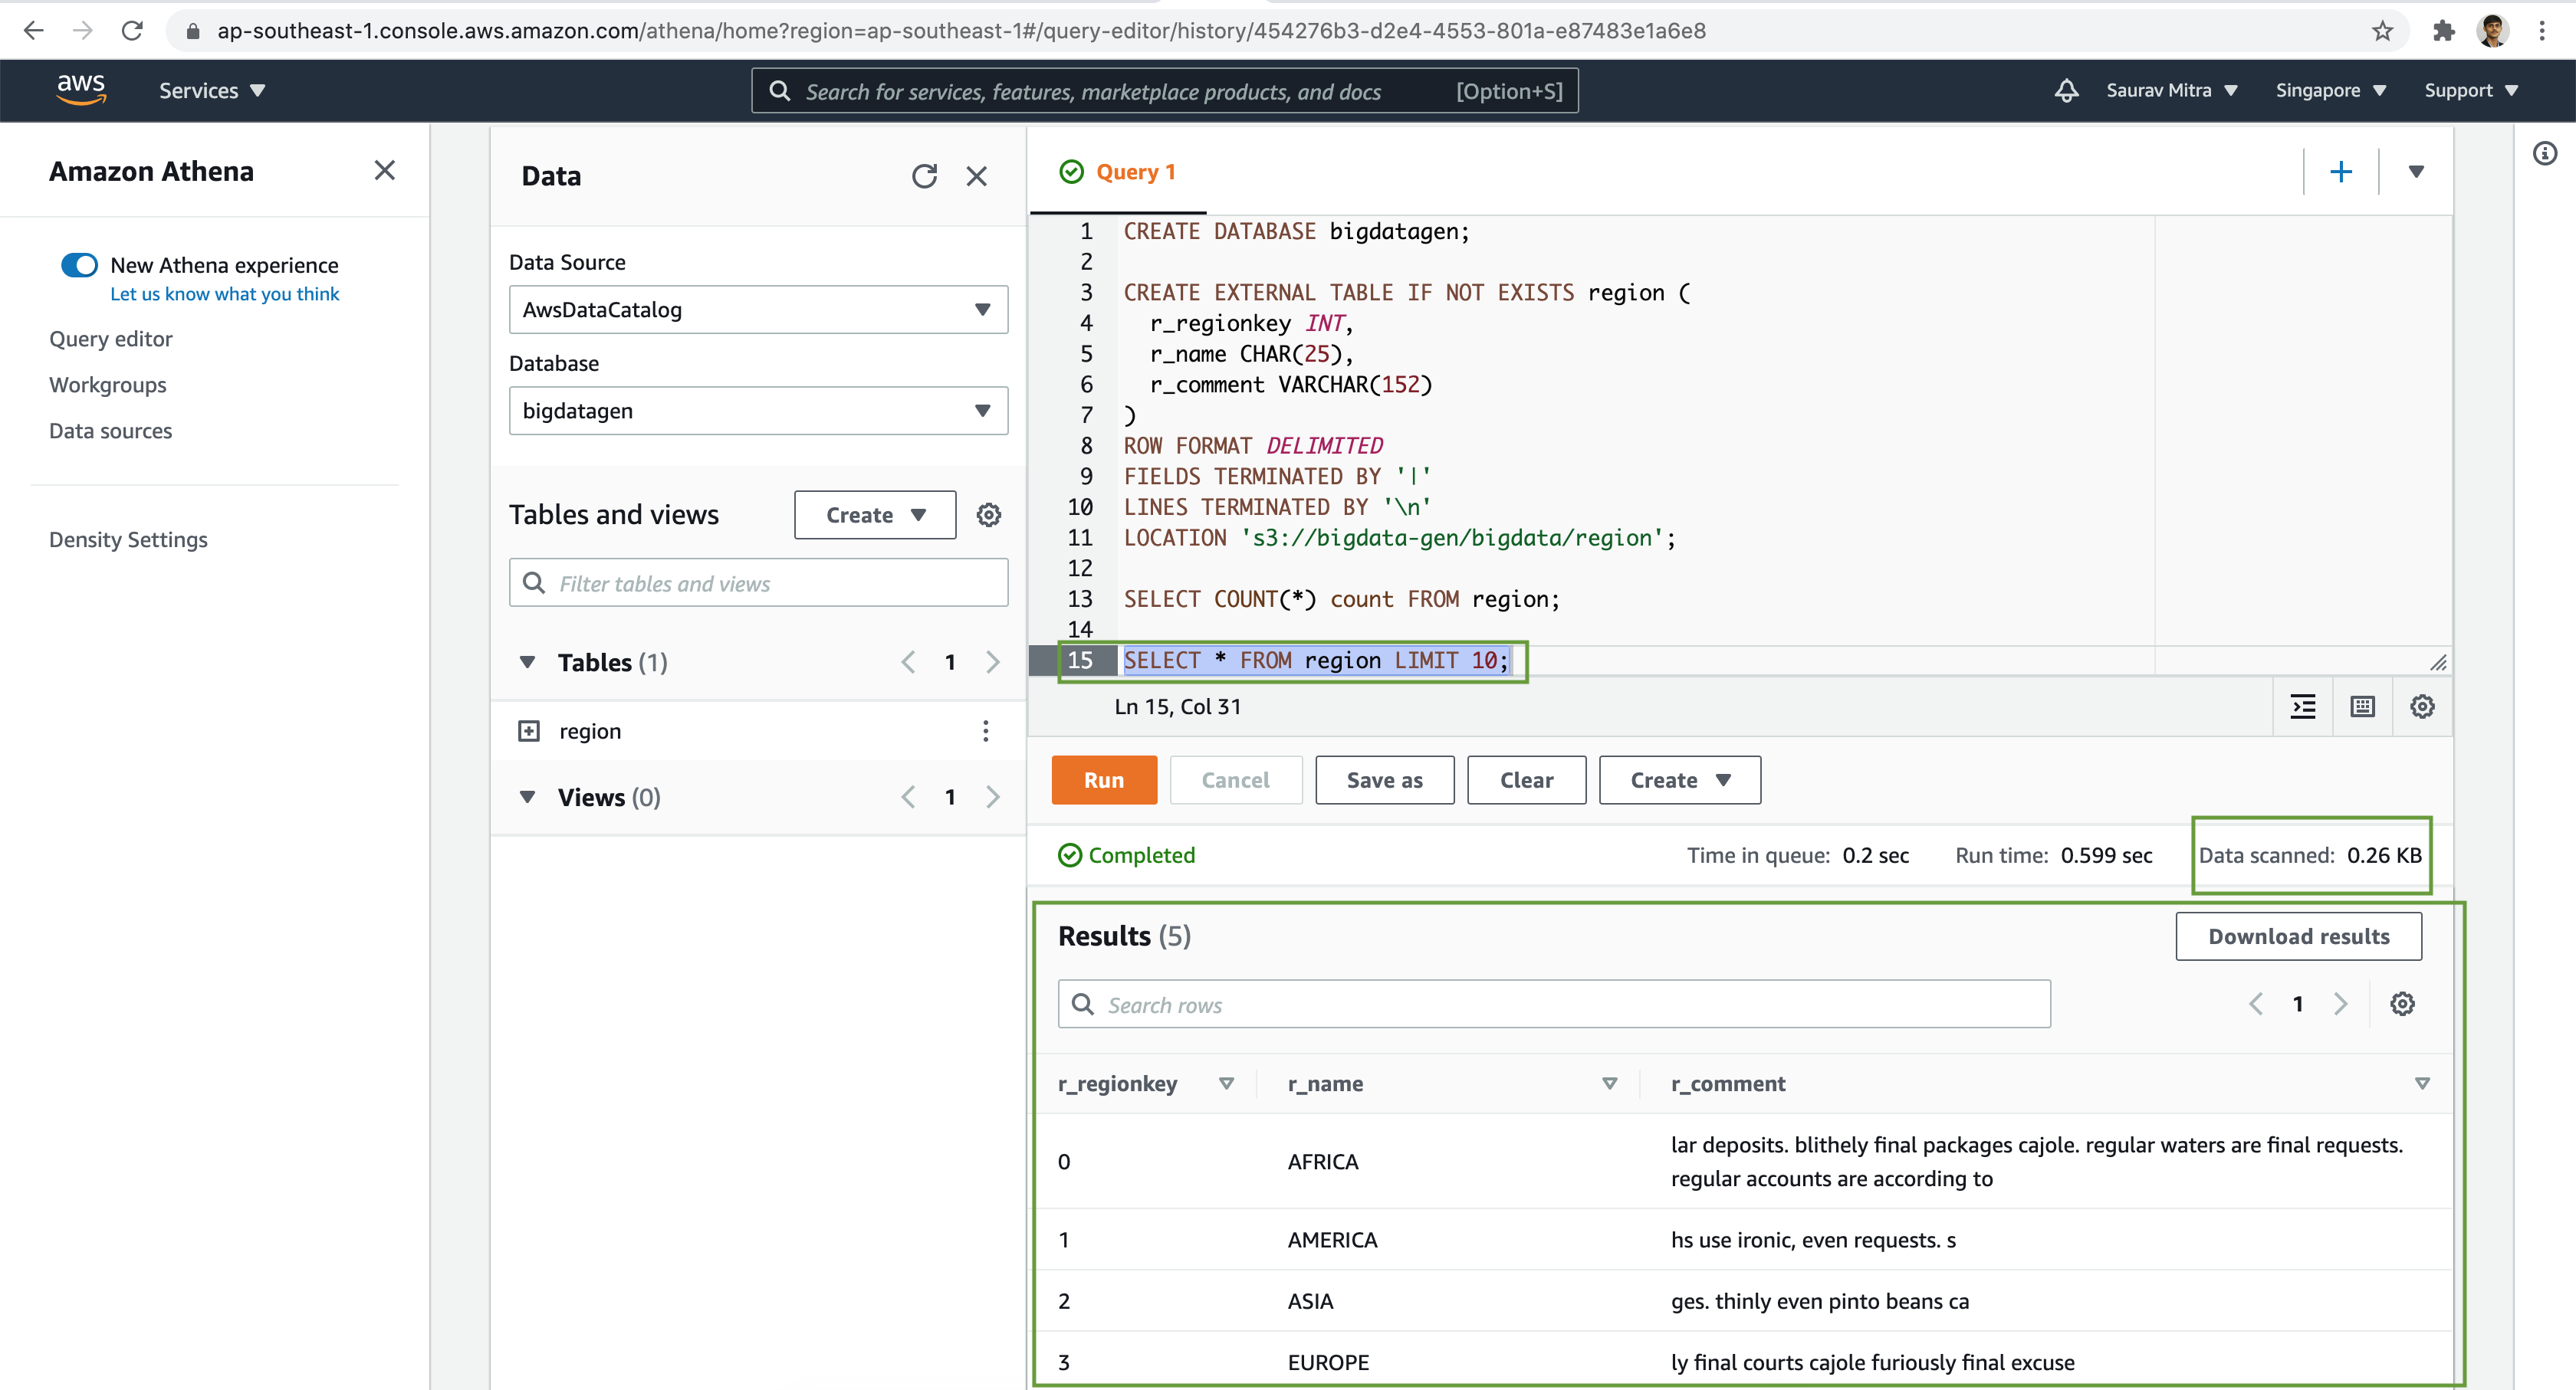The height and width of the screenshot is (1390, 2576).
Task: Click the format query icon
Action: point(2303,706)
